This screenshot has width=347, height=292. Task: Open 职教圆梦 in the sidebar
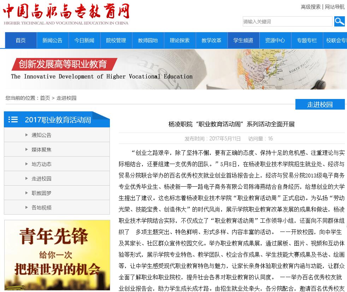point(41,193)
